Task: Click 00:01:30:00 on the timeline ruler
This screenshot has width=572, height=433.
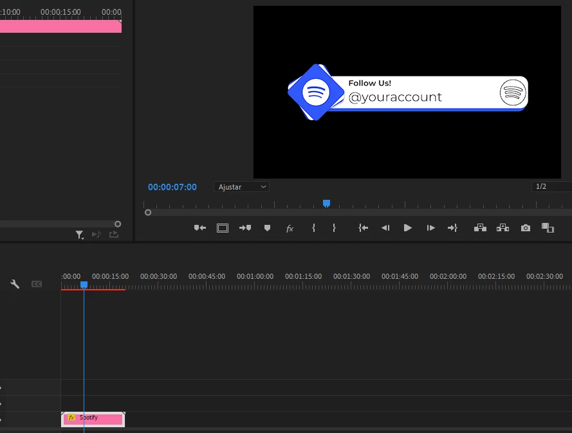Action: click(352, 276)
